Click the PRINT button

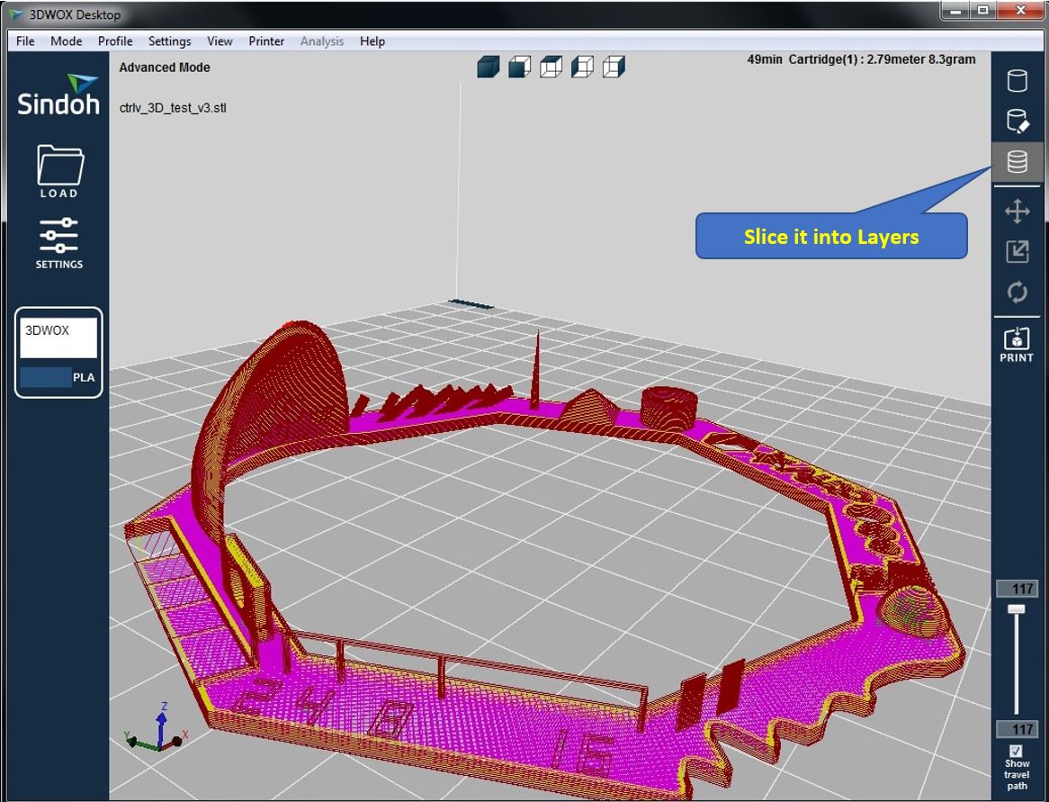(1017, 345)
